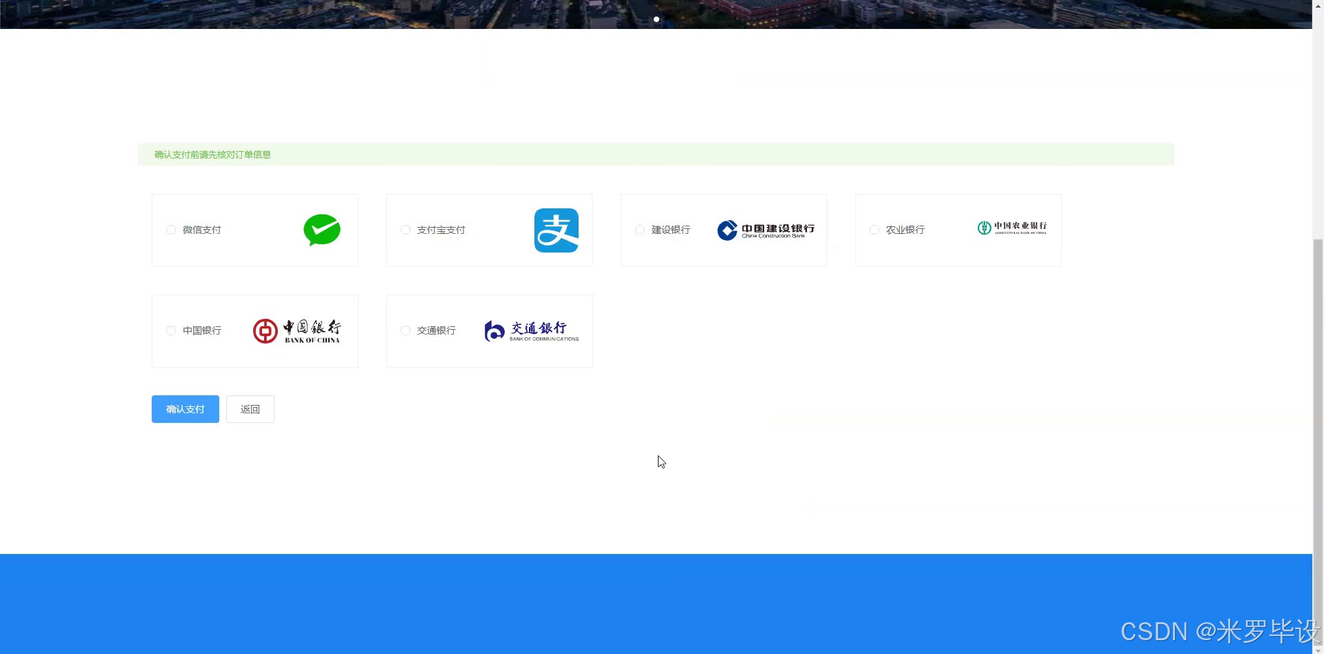1324x654 pixels.
Task: Click the 返回 back button
Action: pyautogui.click(x=250, y=409)
